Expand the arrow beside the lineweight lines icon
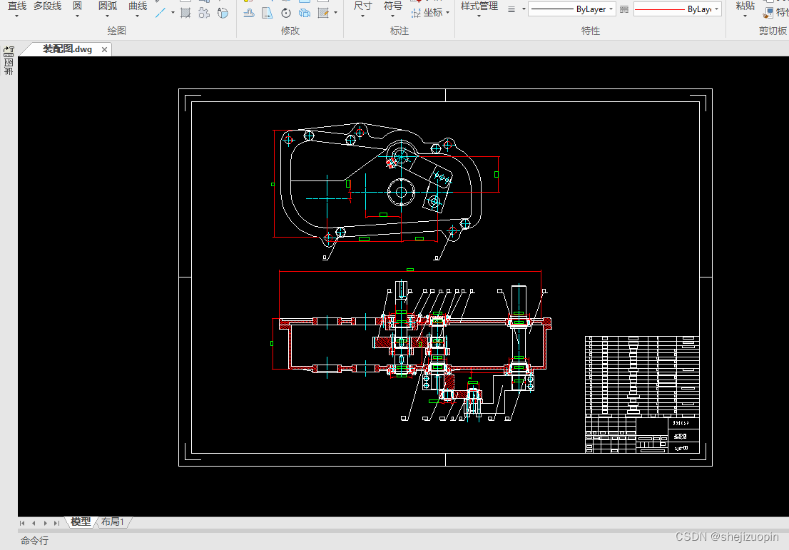Image resolution: width=789 pixels, height=550 pixels. pyautogui.click(x=524, y=9)
